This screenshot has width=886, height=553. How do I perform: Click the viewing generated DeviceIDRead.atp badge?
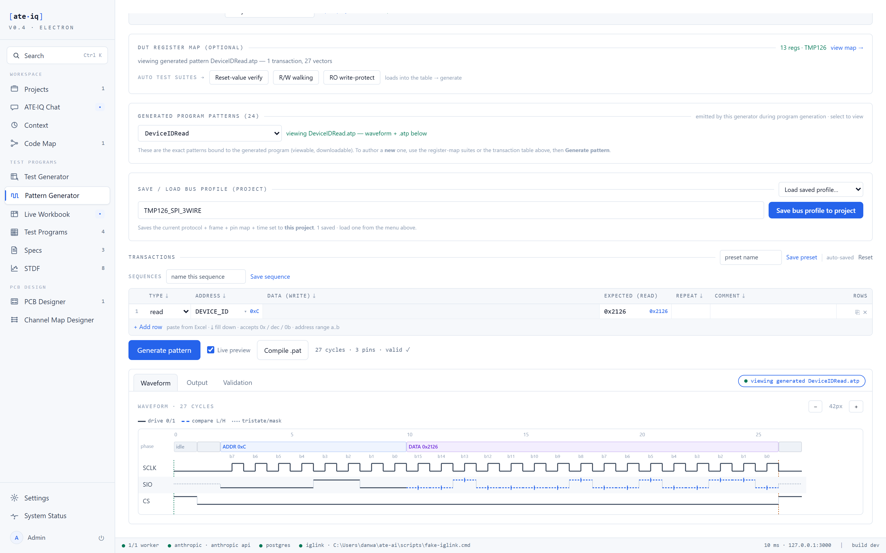[x=802, y=381]
